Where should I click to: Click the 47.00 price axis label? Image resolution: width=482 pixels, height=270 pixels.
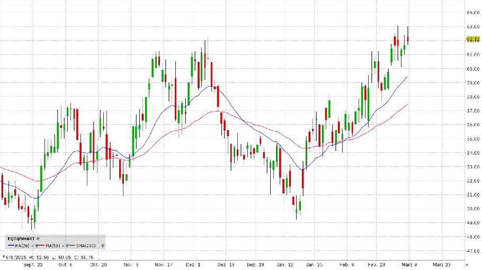click(x=473, y=251)
